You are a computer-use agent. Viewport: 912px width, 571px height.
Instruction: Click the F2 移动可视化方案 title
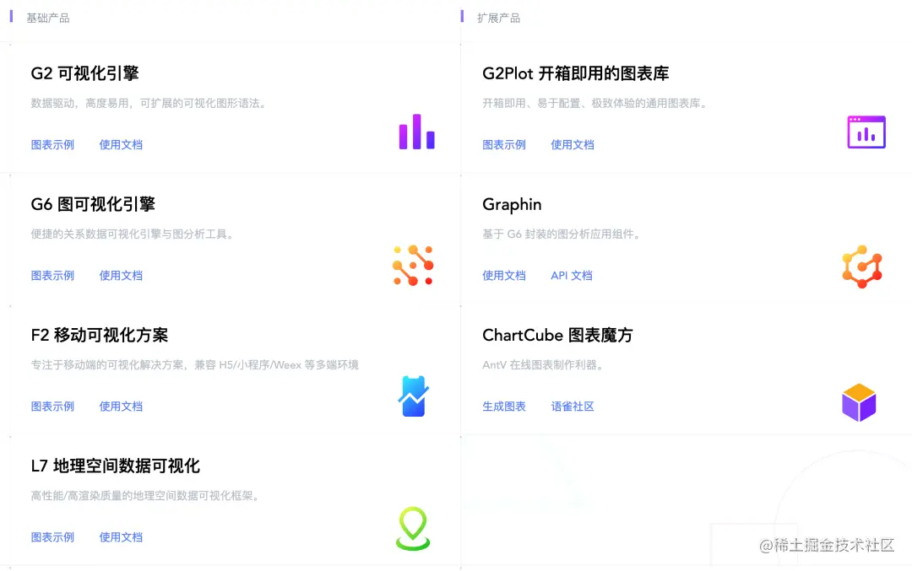click(100, 335)
